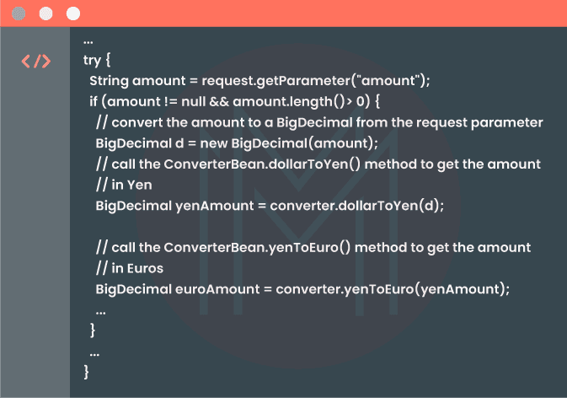Click the if amount != null statement
The image size is (567, 398).
pos(236,102)
